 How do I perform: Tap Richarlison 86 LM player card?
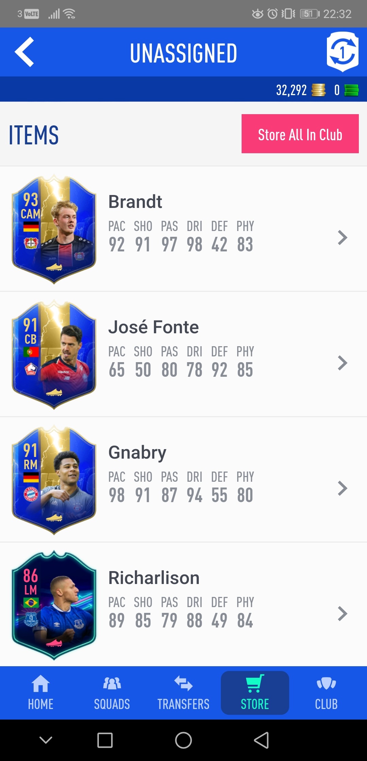pos(54,605)
